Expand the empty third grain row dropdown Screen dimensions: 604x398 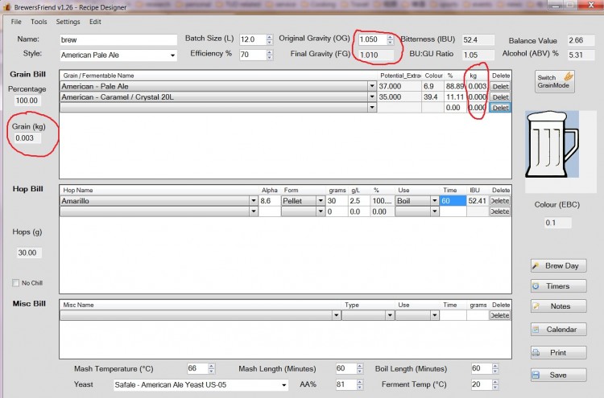[x=372, y=108]
